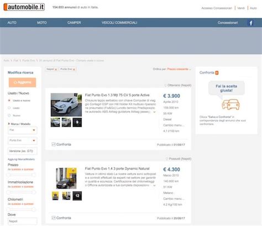Click the orange Aggiorna button
The image size is (262, 226).
(22, 82)
